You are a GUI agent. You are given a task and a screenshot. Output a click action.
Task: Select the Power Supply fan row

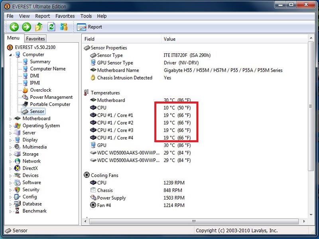(195, 198)
